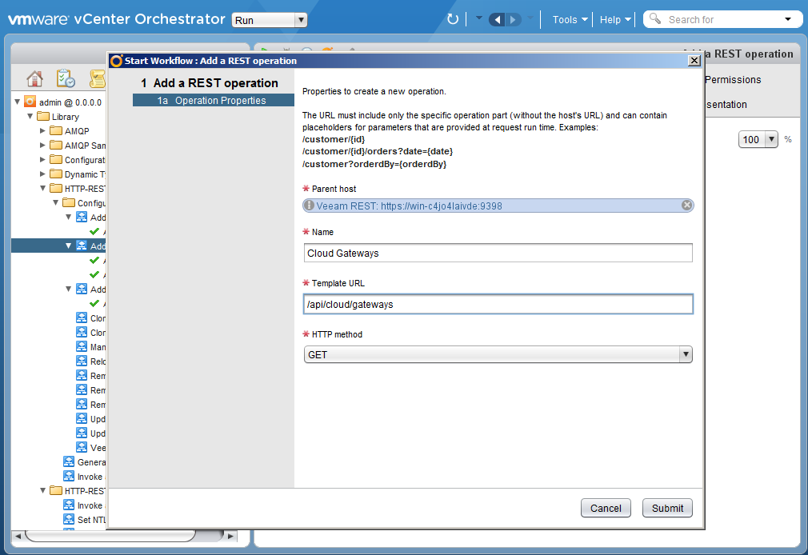Click the Search for box
The width and height of the screenshot is (808, 555).
[x=722, y=19]
